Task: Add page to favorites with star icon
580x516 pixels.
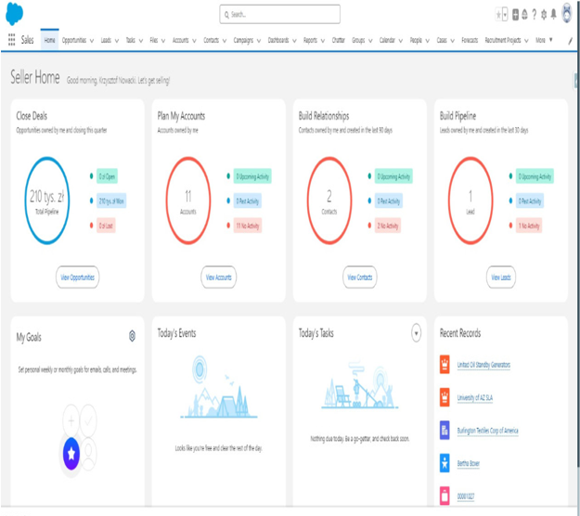Action: [x=498, y=15]
